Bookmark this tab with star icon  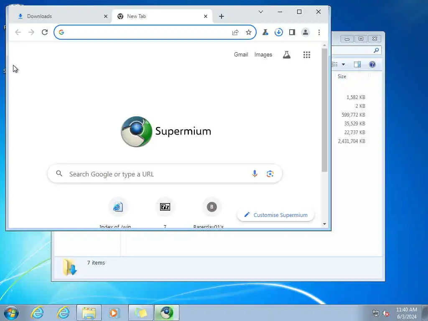pyautogui.click(x=248, y=33)
